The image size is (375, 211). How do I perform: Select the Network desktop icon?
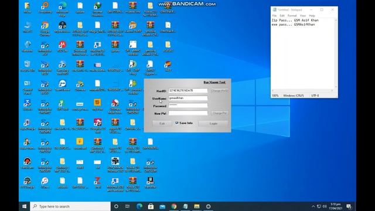(x=28, y=46)
